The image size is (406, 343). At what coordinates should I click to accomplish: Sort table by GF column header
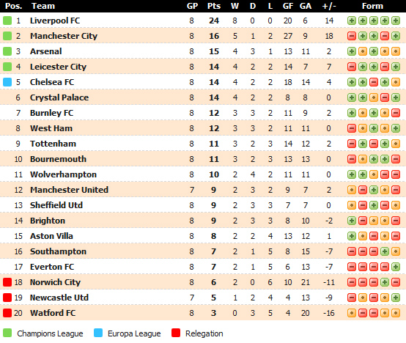point(288,6)
